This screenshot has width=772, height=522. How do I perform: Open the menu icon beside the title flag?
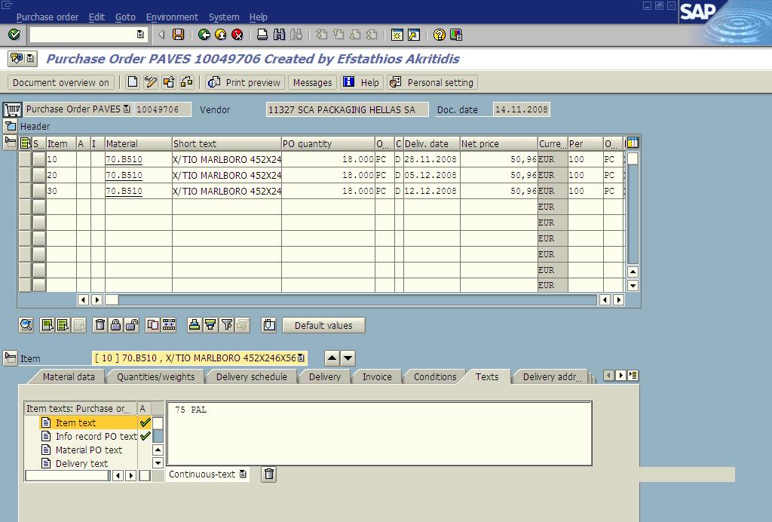point(30,59)
